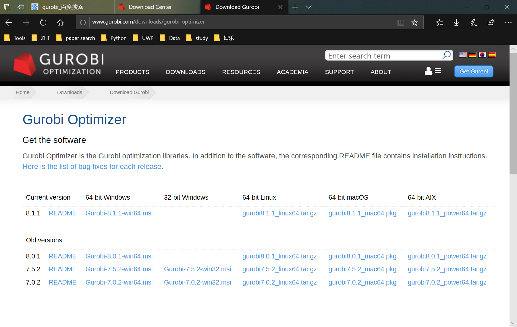Switch to Download Center tab

[157, 7]
